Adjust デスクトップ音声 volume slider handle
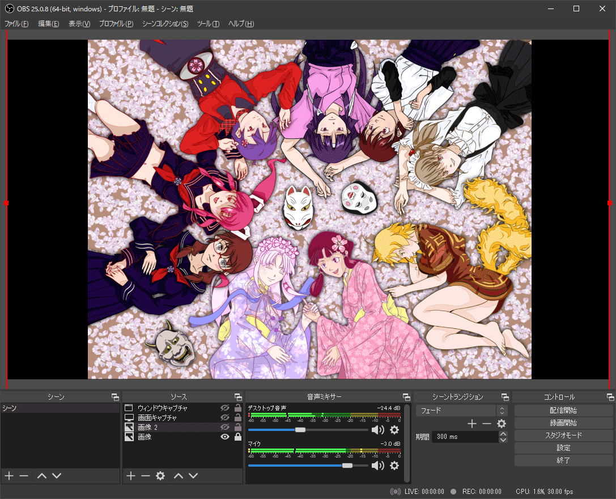Image resolution: width=616 pixels, height=499 pixels. 300,430
